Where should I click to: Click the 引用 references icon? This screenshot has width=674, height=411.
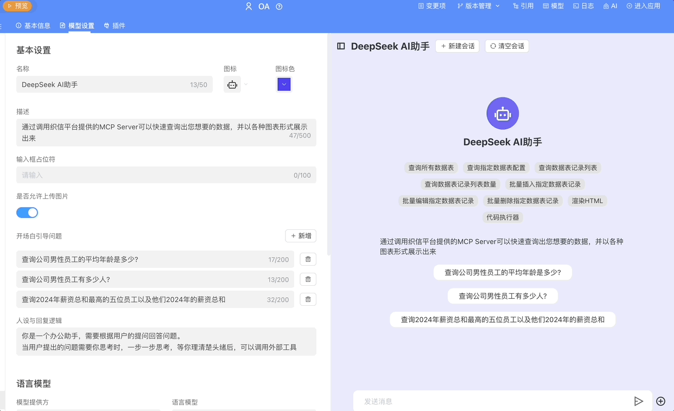(x=523, y=6)
